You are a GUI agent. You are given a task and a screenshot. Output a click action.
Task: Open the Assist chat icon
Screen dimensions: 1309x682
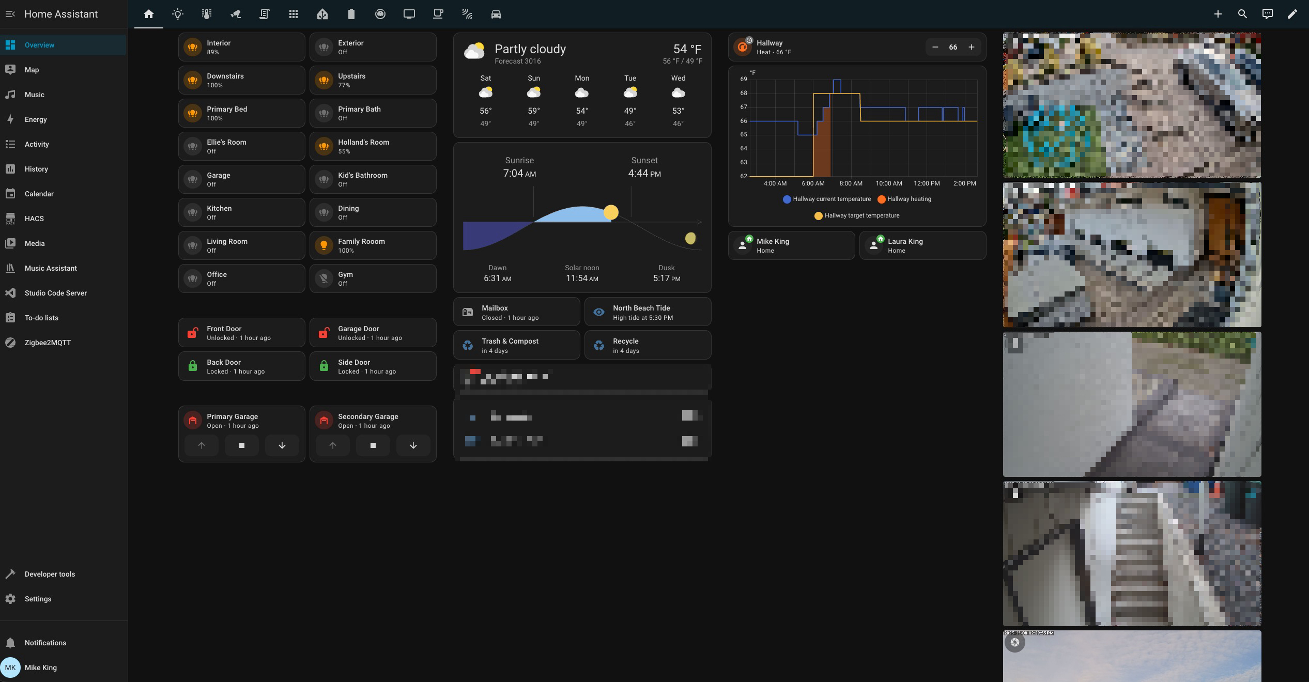pos(1268,14)
